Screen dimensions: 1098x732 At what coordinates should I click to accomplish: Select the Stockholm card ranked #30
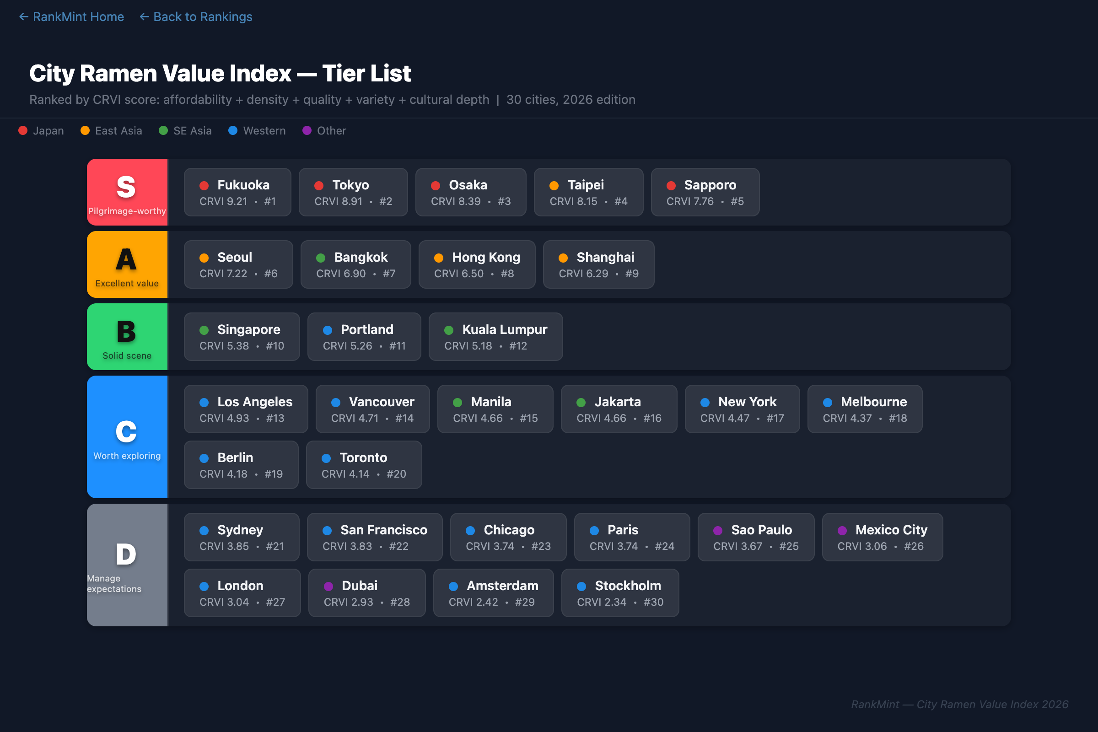tap(620, 593)
